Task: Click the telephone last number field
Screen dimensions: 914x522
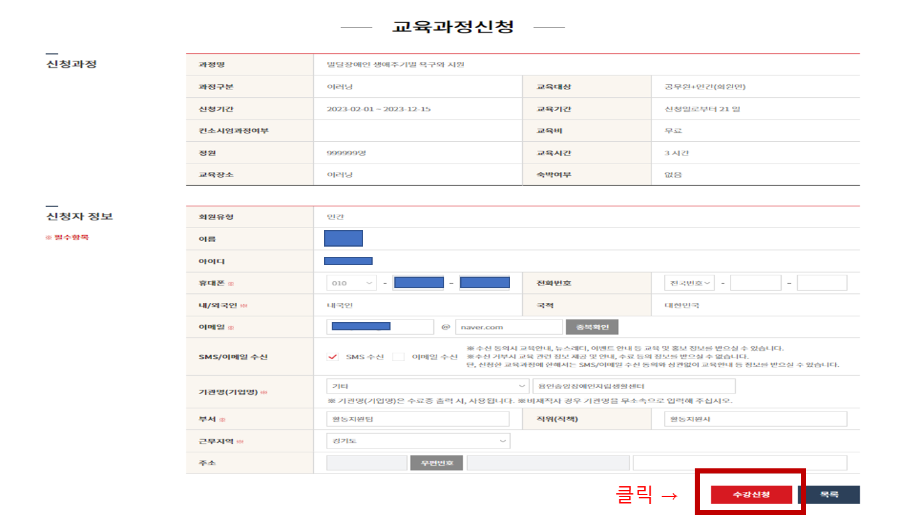Action: click(x=822, y=283)
